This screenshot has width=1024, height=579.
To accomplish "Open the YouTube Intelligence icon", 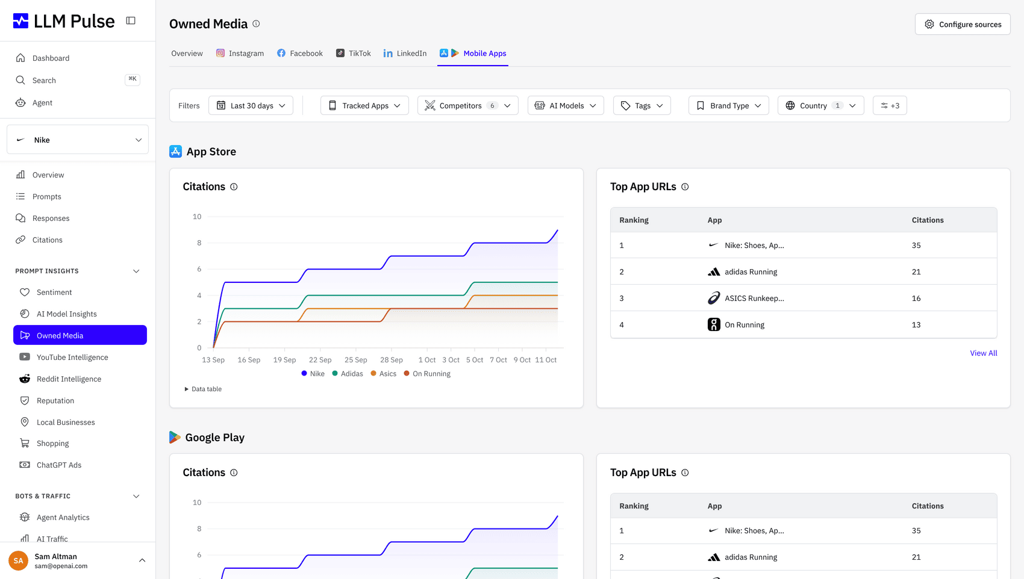I will 25,357.
